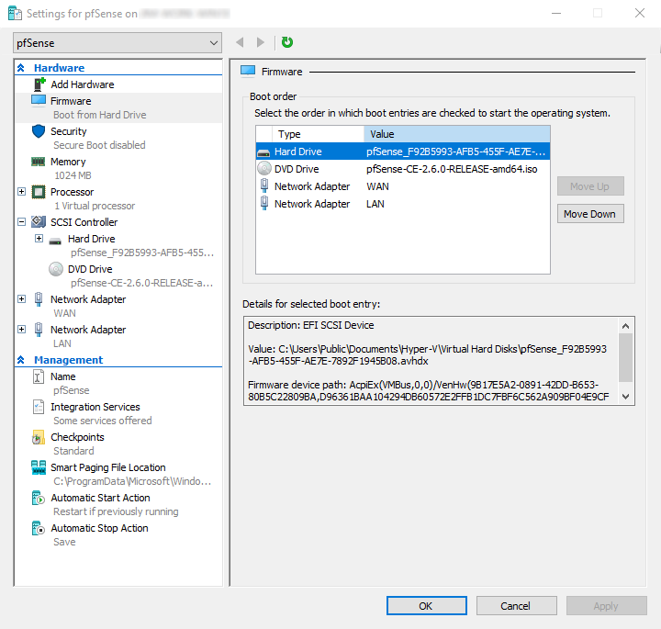Click Smart Paging File Location icon
Image resolution: width=661 pixels, height=629 pixels.
click(39, 467)
